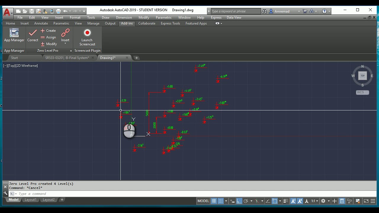Choose Modify in Zero Level Pro panel

pos(49,44)
